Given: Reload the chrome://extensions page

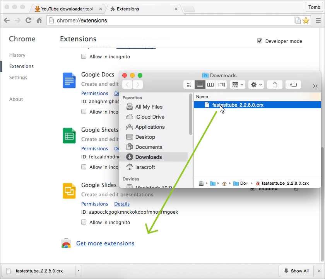Looking at the screenshot, I should 28,20.
